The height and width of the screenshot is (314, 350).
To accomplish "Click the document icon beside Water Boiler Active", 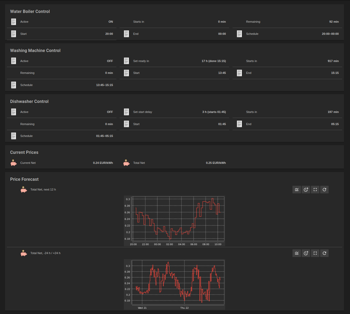I will pyautogui.click(x=13, y=22).
